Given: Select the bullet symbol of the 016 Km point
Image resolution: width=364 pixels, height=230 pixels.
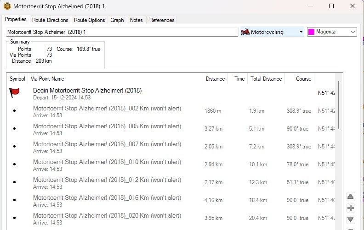Looking at the screenshot, I should point(15,200).
